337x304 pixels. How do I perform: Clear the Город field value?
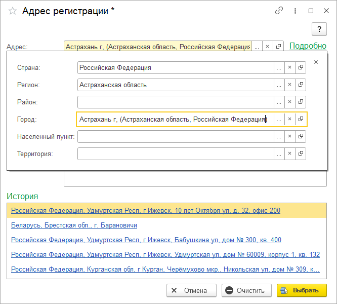(289, 119)
